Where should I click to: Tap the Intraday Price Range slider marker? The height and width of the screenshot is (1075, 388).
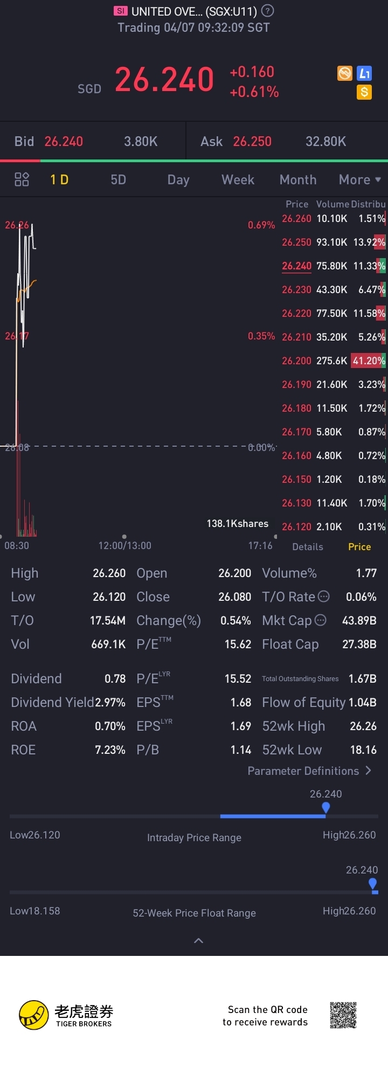pyautogui.click(x=325, y=808)
